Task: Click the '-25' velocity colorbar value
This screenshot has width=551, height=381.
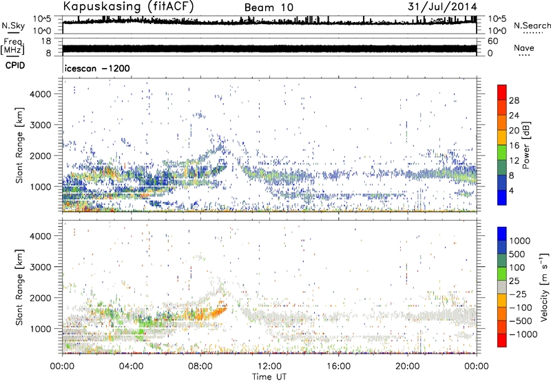Action: [517, 294]
